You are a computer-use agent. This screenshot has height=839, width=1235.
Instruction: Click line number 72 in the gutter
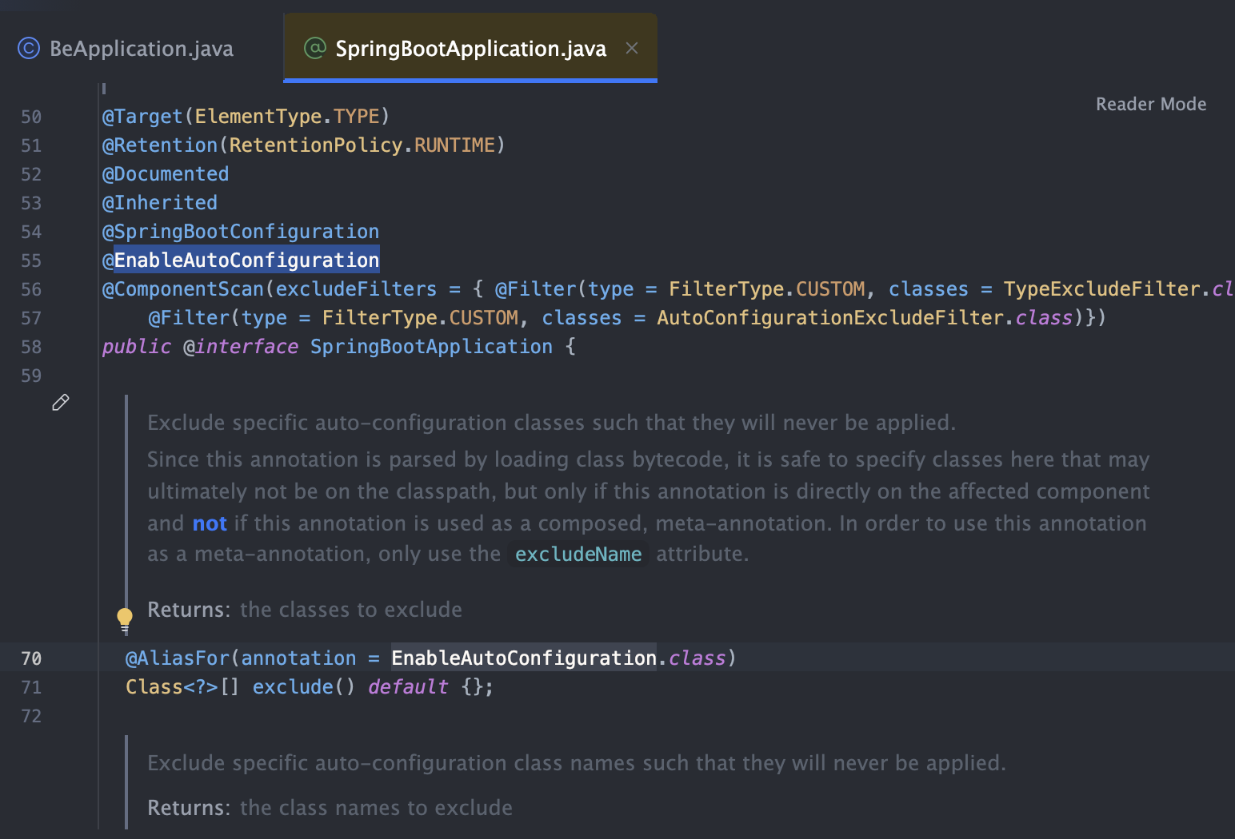pyautogui.click(x=31, y=716)
